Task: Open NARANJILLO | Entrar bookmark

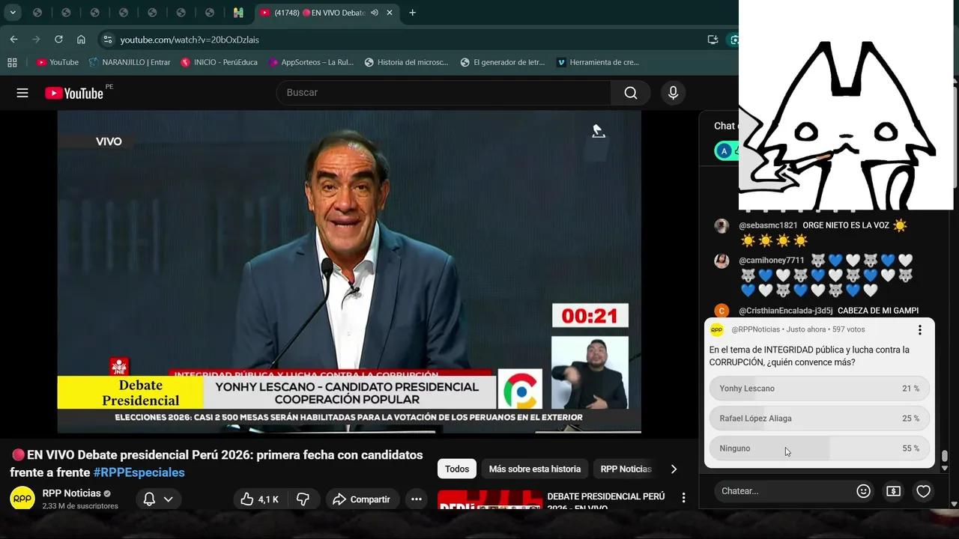Action: point(130,62)
